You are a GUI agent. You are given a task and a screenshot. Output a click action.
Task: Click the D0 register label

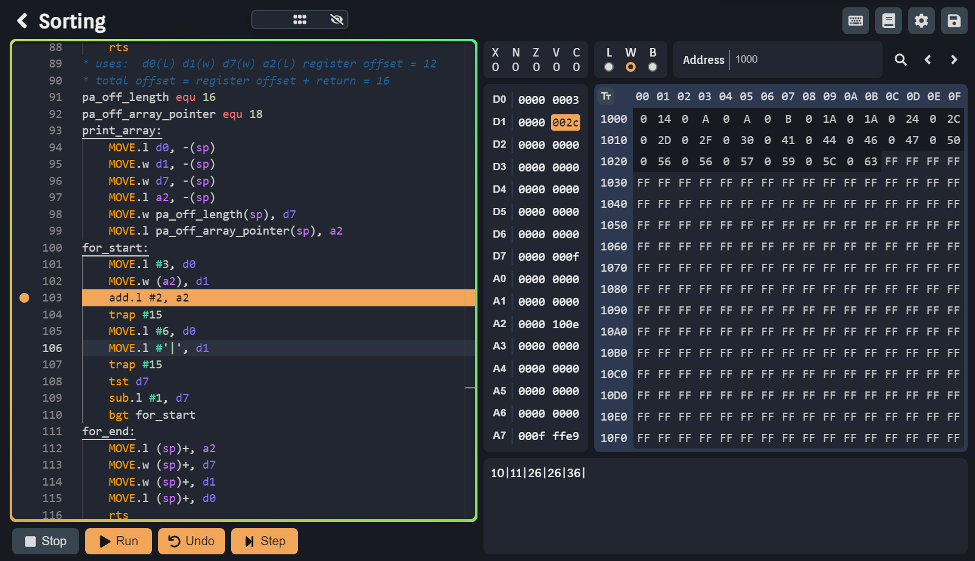(x=499, y=100)
